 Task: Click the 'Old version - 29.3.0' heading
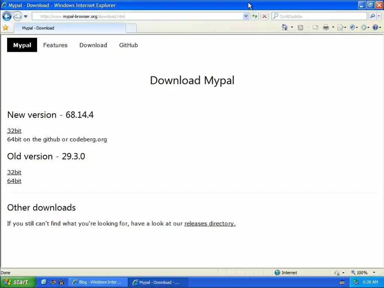46,156
